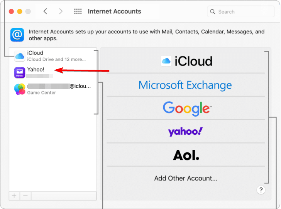
Task: Select the iCloud account in list
Action: coord(56,56)
